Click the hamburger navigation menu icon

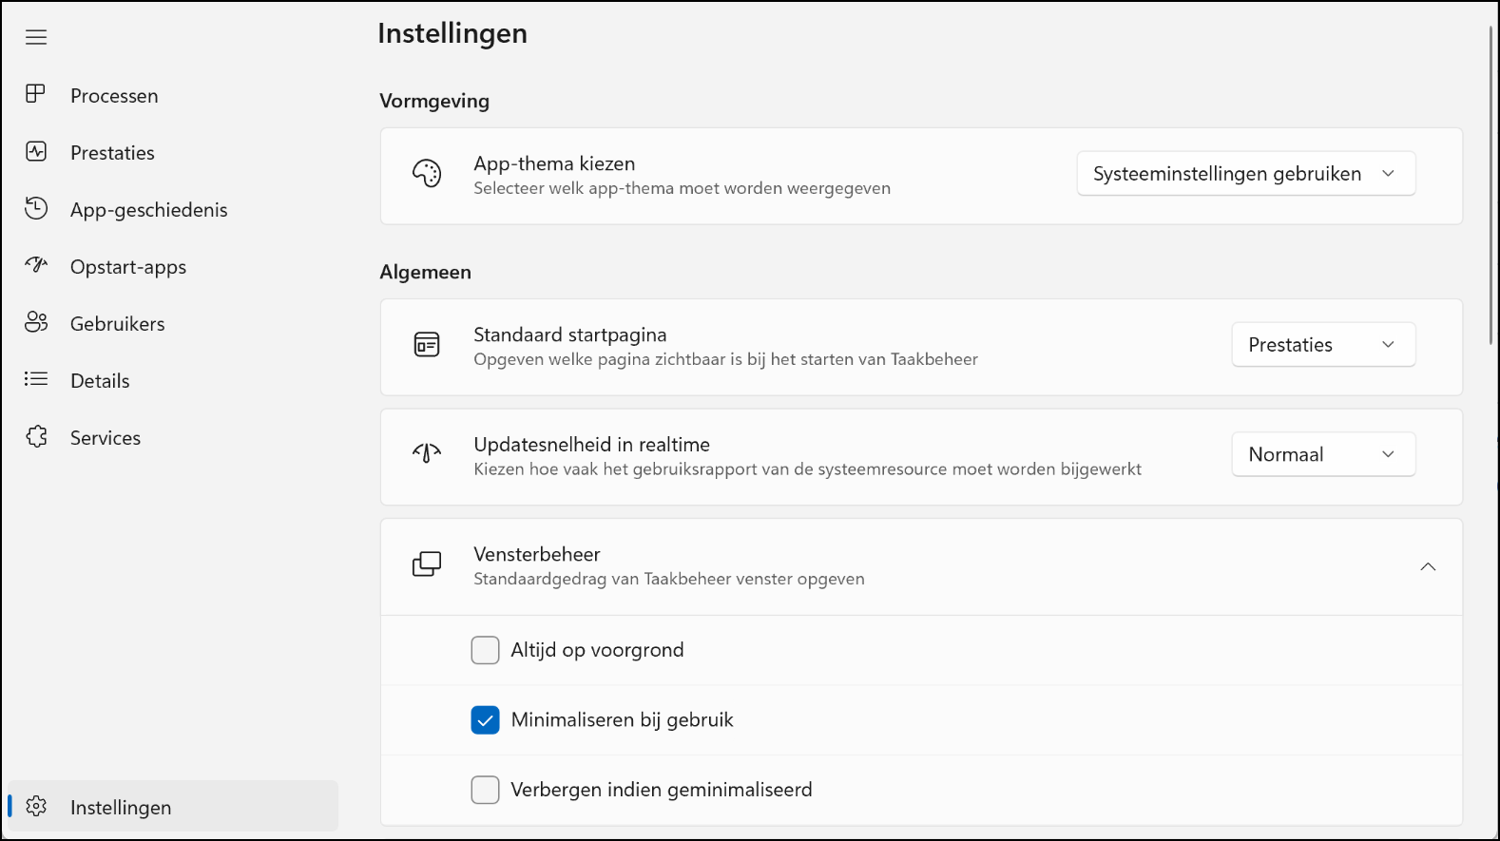point(36,37)
